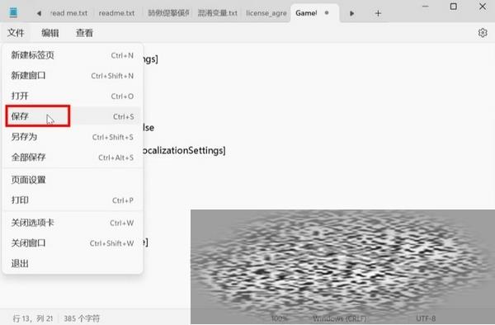The width and height of the screenshot is (495, 325).
Task: Switch to the readme.txt tab
Action: pos(116,13)
